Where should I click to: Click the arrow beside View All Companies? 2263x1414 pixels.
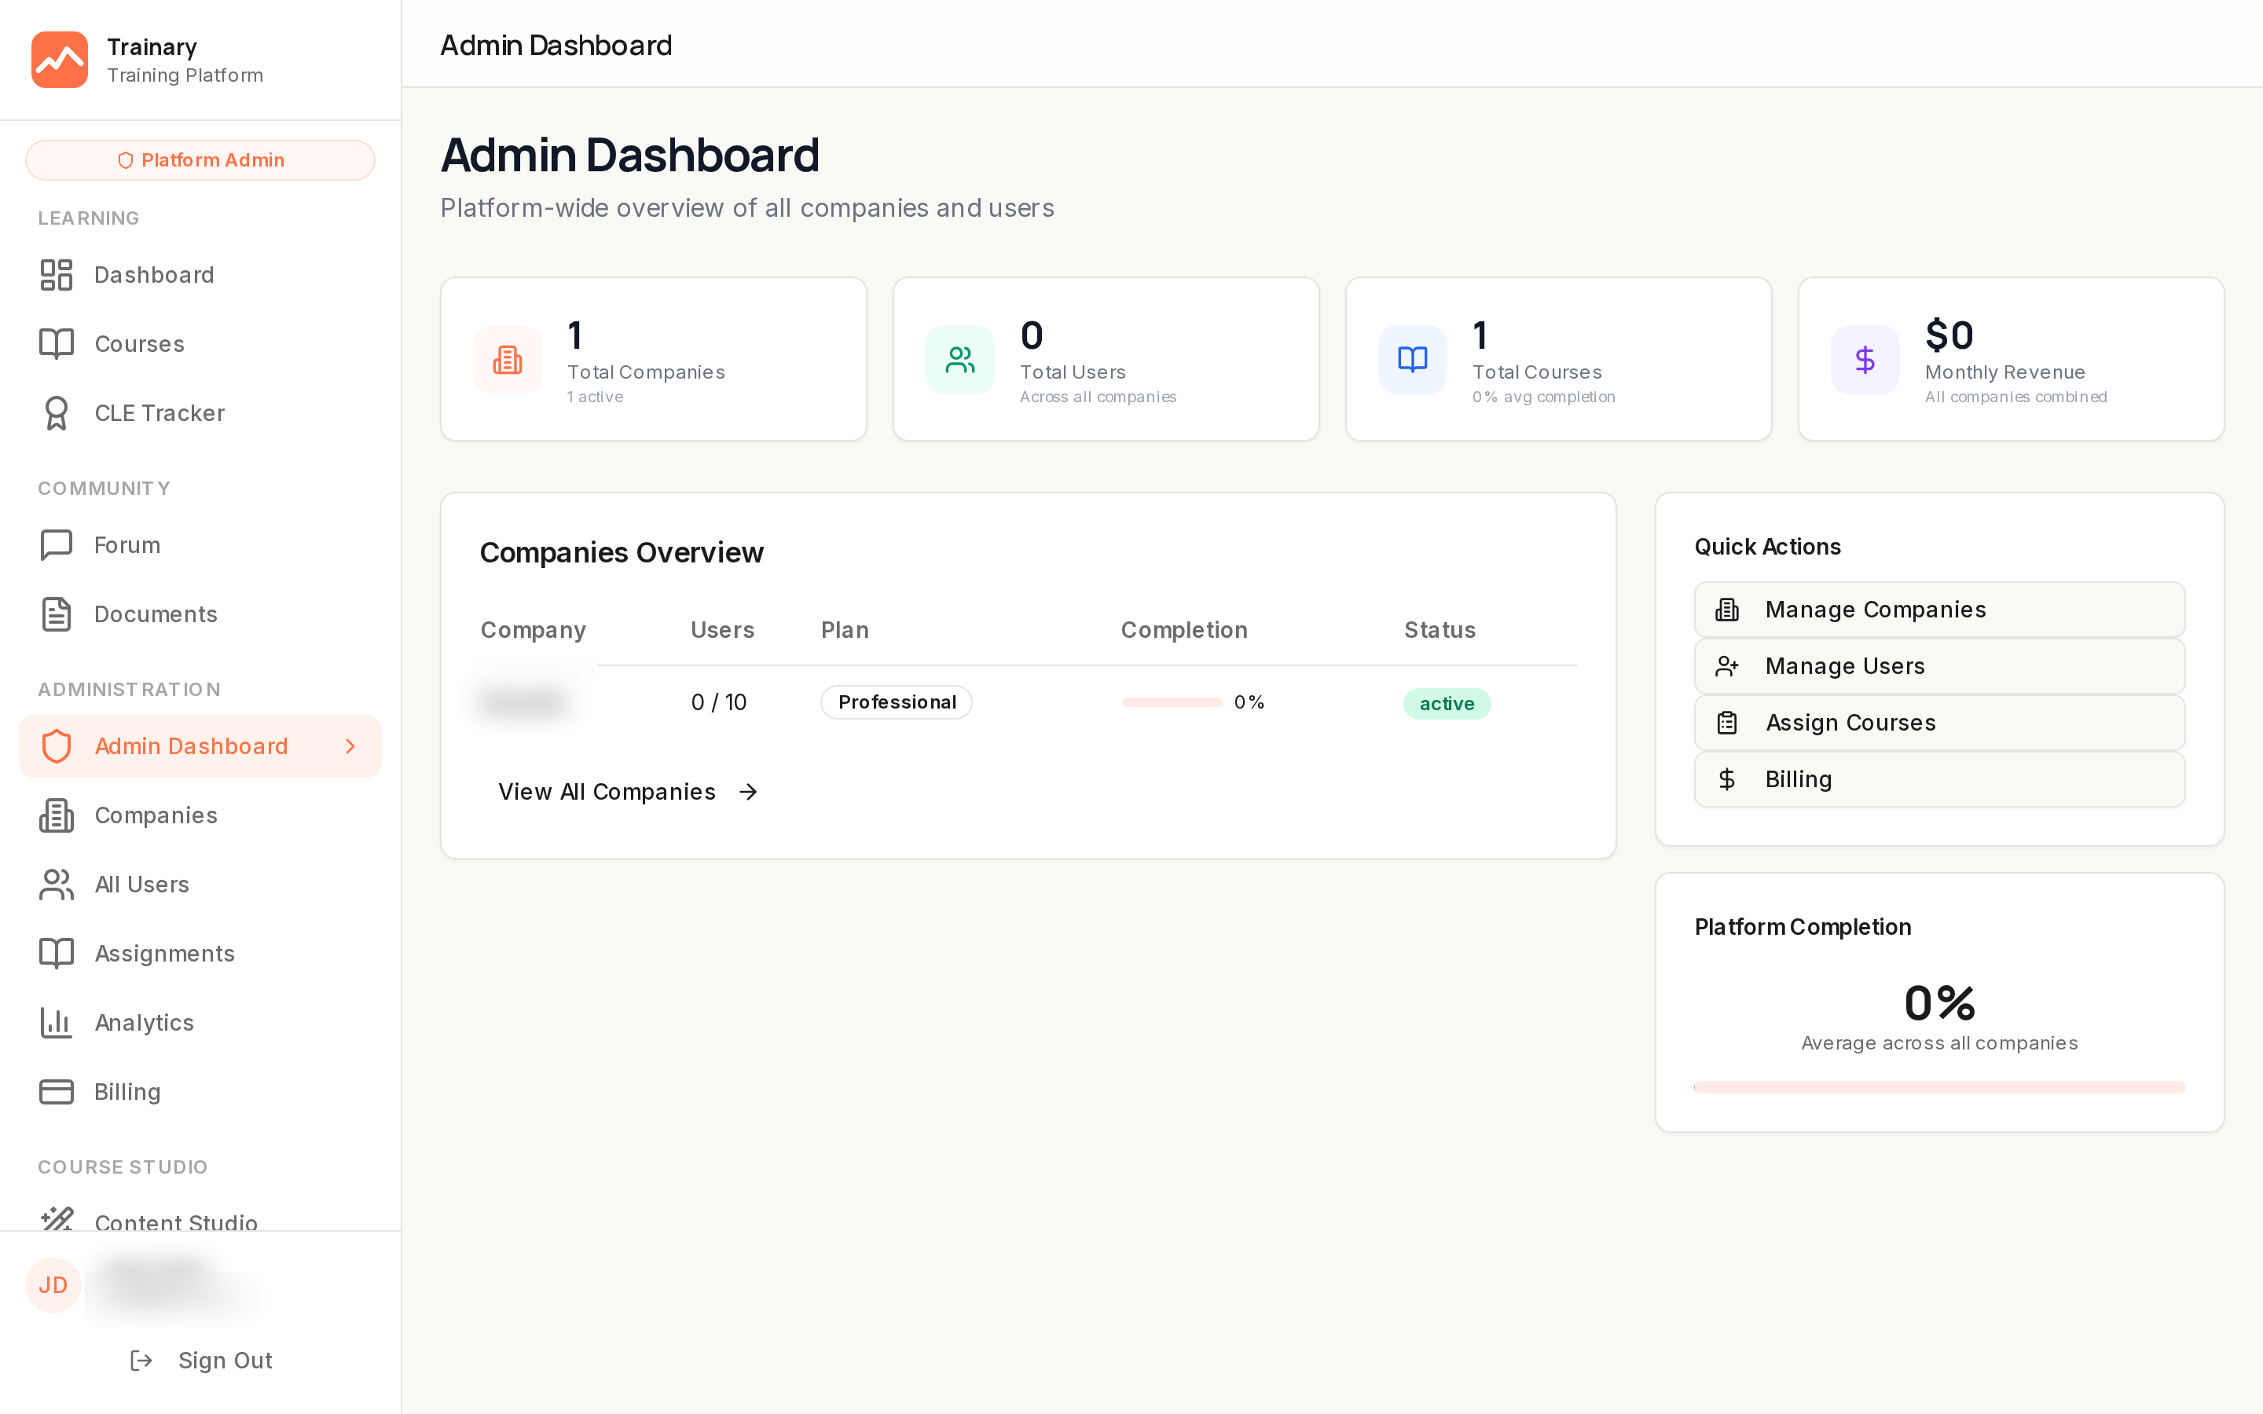point(748,792)
